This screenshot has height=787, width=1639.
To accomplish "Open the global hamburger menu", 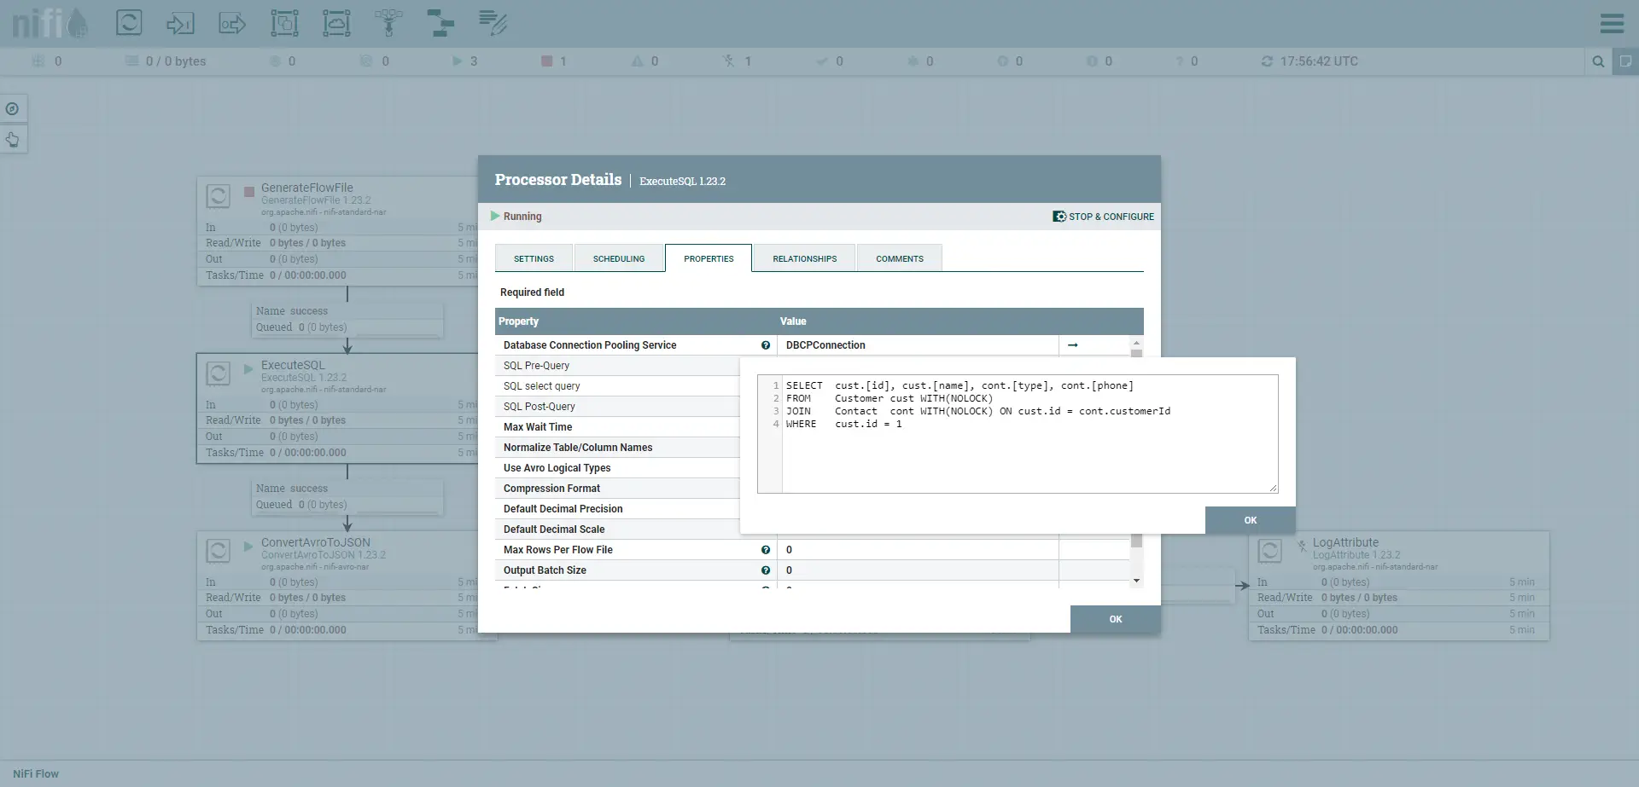I will (x=1612, y=23).
